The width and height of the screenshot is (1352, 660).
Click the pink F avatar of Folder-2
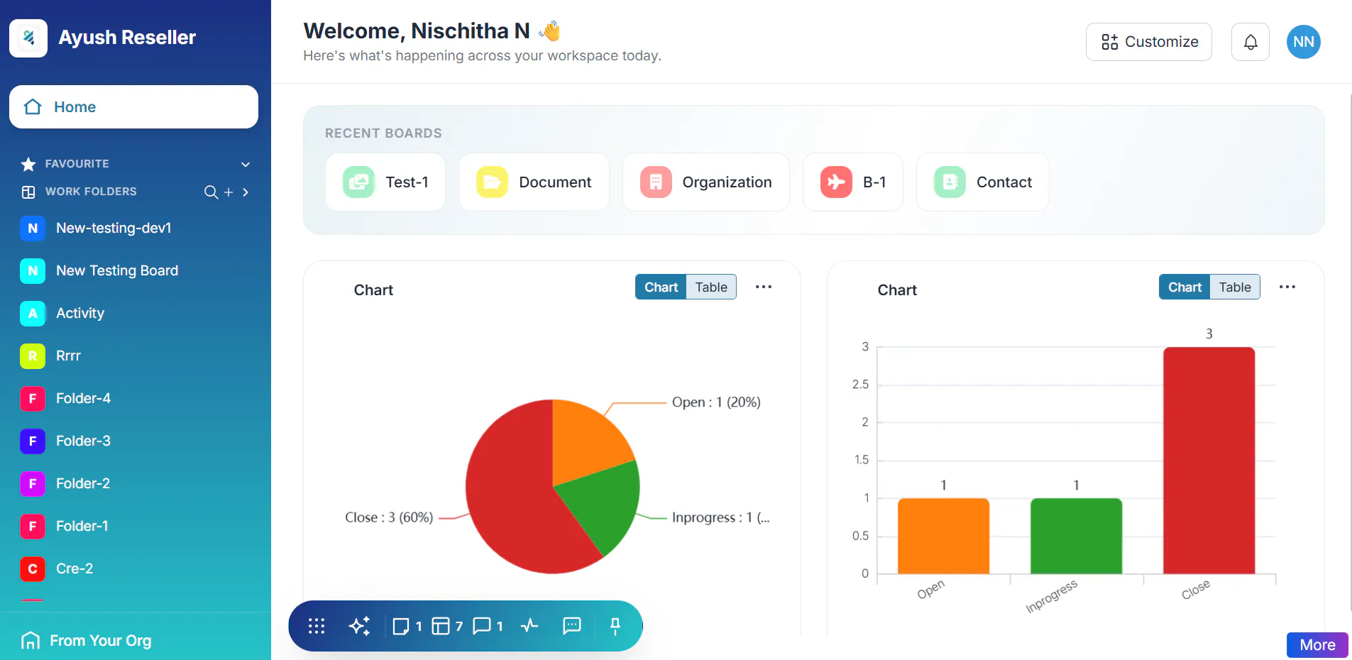tap(33, 483)
